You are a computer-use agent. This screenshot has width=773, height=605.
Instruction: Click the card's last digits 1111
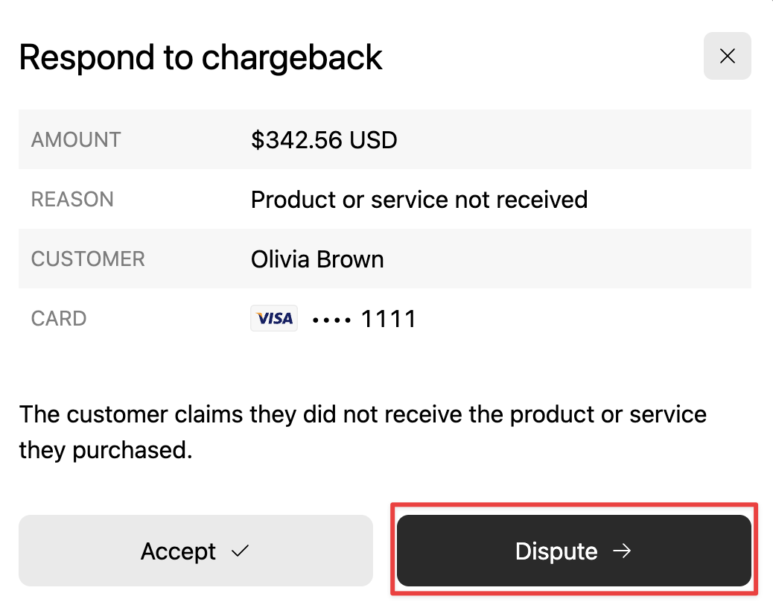coord(388,319)
